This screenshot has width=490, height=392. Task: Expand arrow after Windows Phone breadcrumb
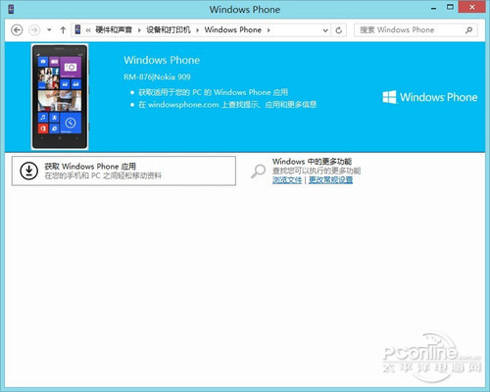click(x=269, y=30)
